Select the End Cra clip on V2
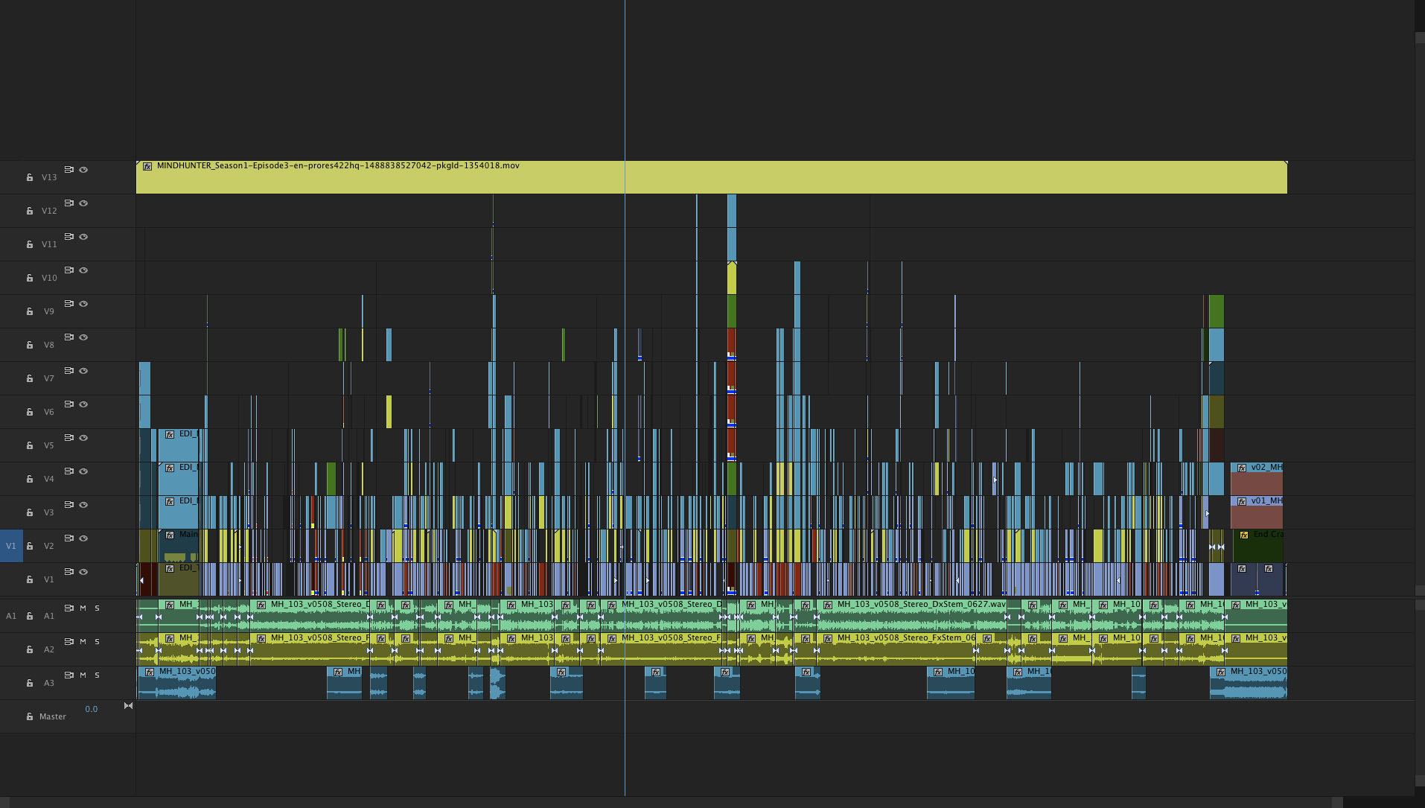1425x808 pixels. [1258, 546]
